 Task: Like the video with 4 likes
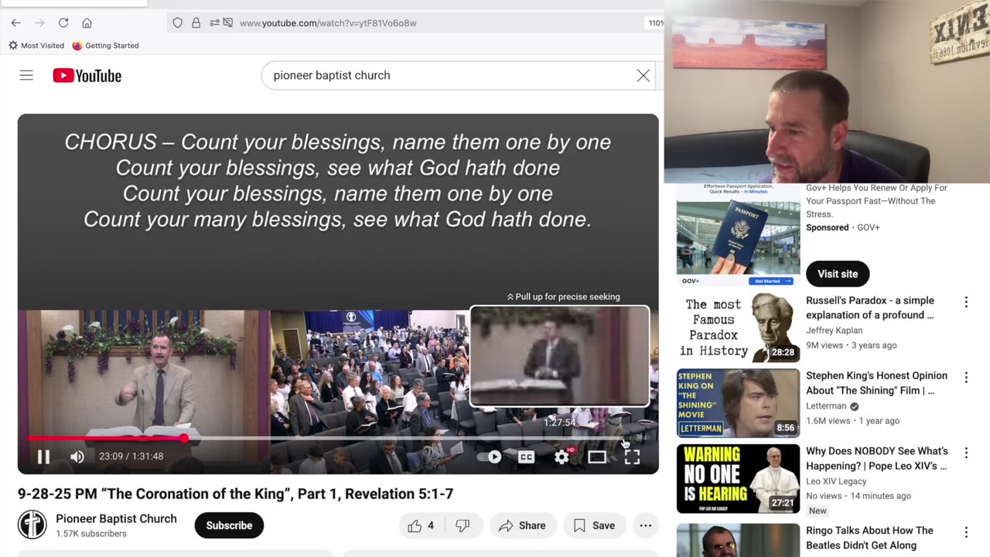click(422, 525)
